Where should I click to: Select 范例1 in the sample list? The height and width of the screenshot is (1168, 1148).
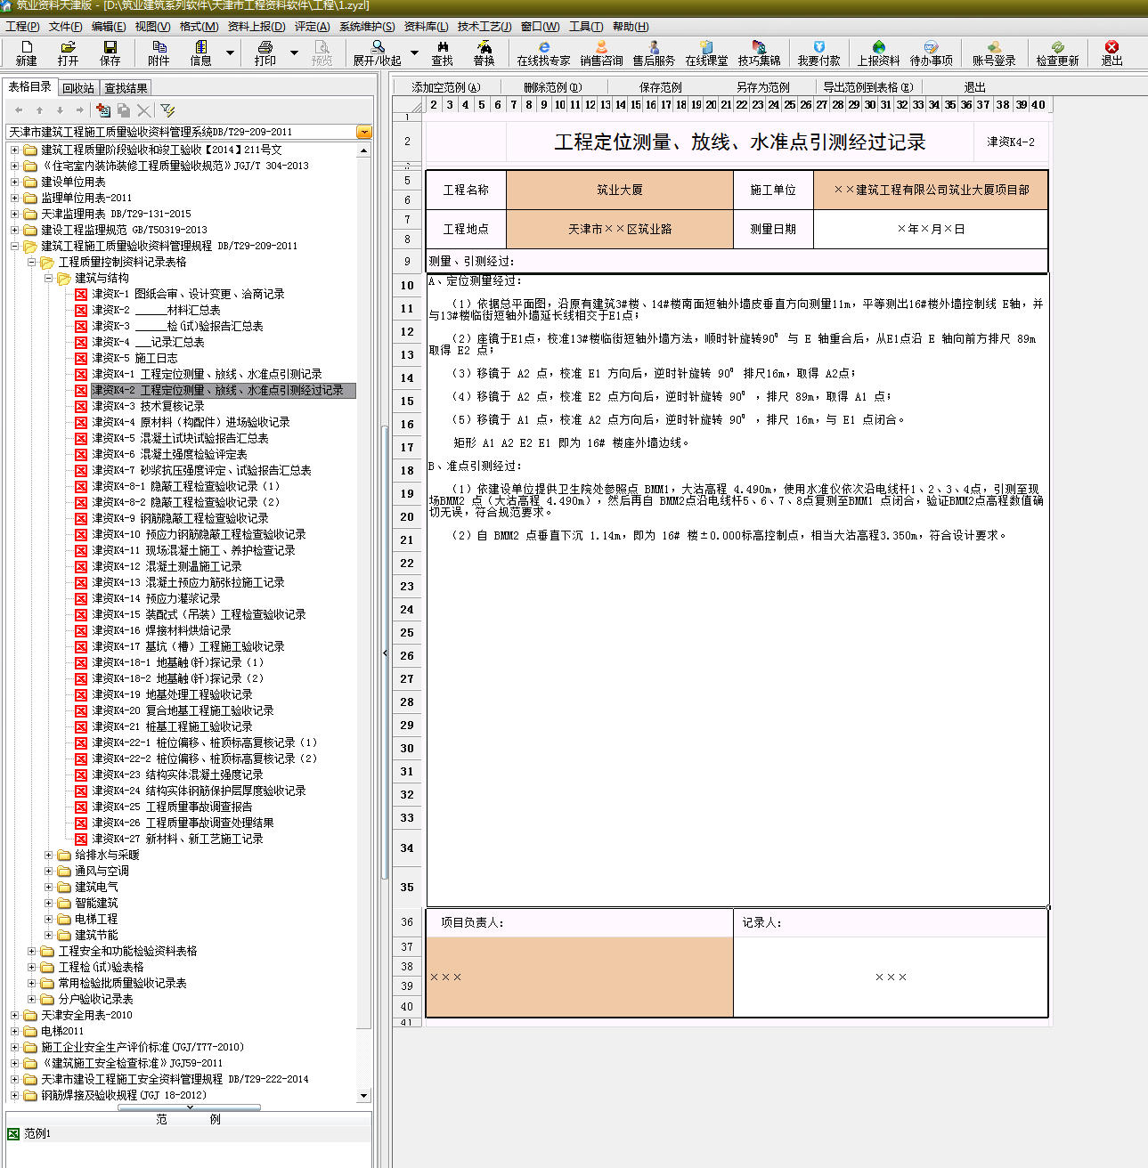click(x=37, y=1133)
